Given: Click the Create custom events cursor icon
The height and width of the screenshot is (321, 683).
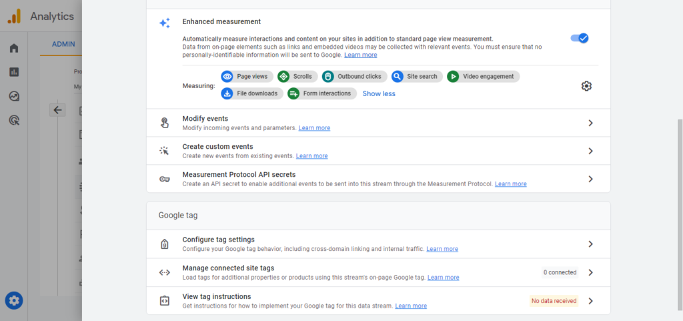Looking at the screenshot, I should click(x=164, y=151).
